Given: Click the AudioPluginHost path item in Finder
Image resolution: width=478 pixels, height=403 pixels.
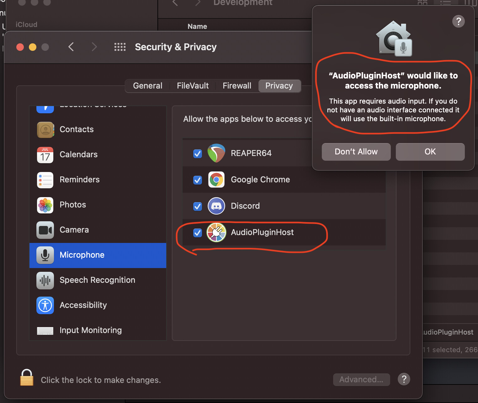Looking at the screenshot, I should pyautogui.click(x=448, y=332).
